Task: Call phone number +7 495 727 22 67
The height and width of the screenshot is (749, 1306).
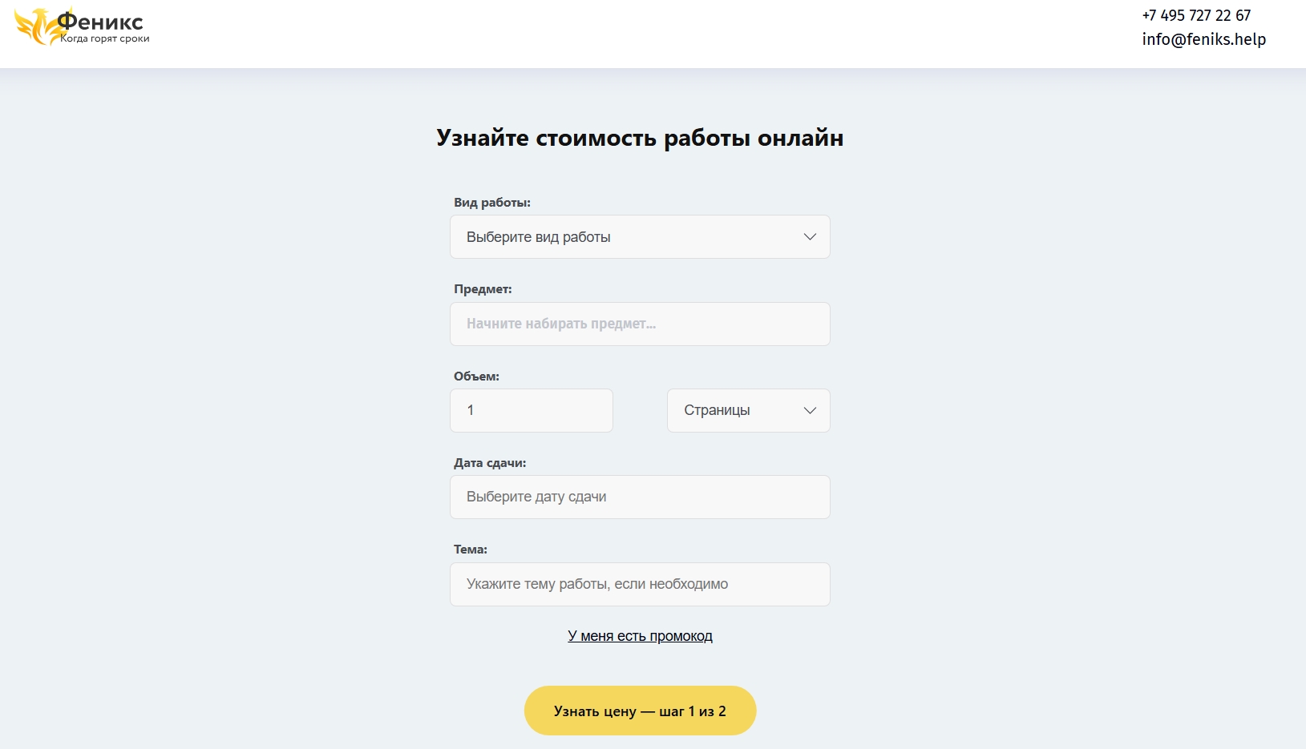Action: tap(1196, 15)
